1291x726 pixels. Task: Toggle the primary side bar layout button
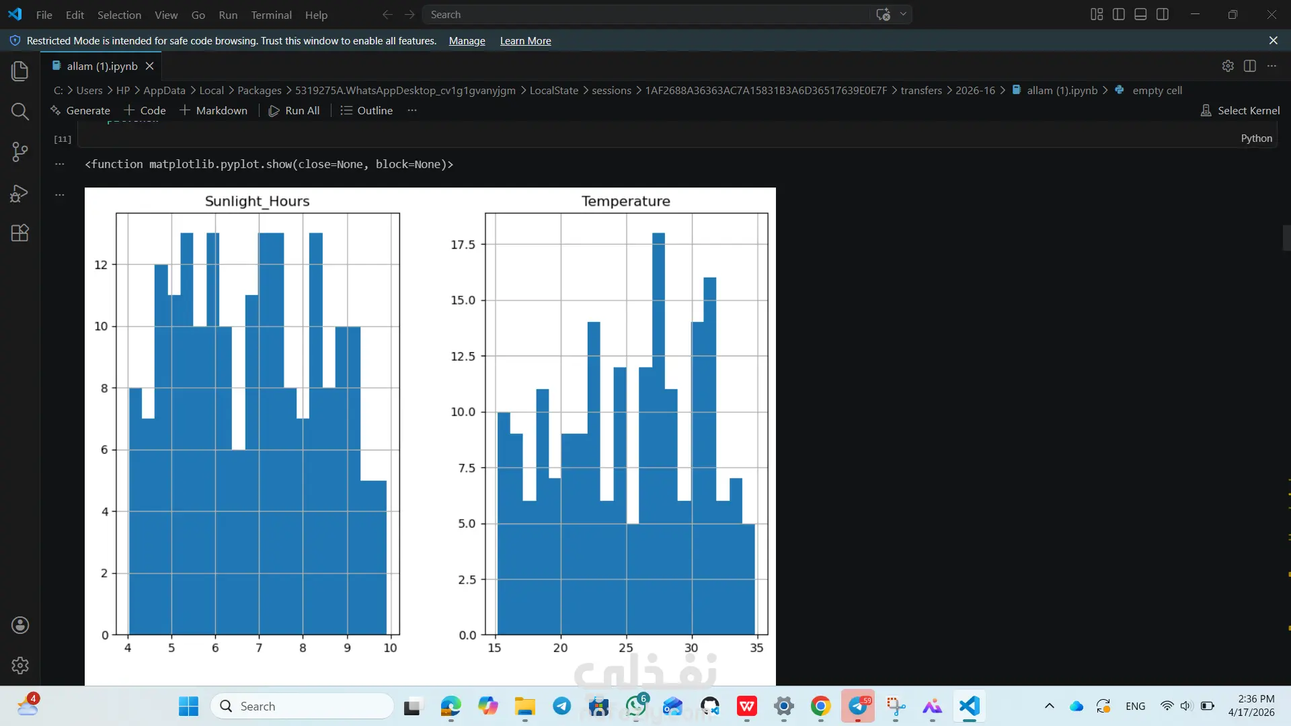tap(1119, 14)
